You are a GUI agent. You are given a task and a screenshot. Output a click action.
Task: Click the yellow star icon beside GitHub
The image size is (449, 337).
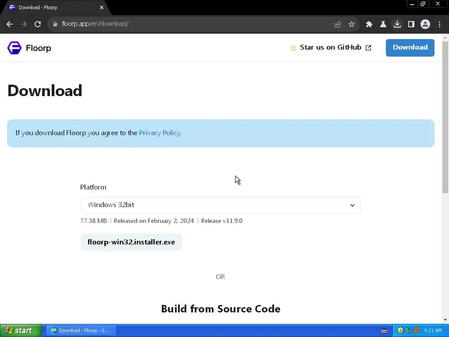(293, 48)
